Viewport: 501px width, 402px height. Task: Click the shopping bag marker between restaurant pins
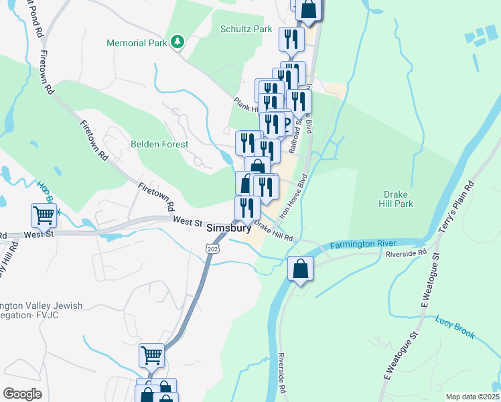[x=257, y=165]
